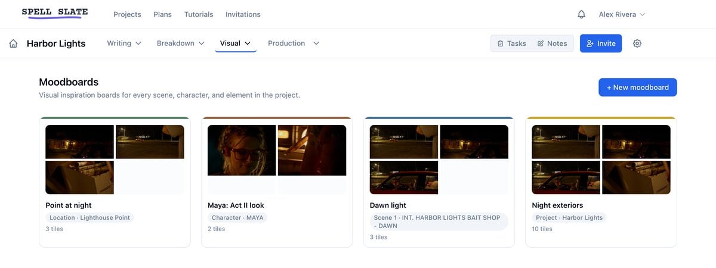Click red car thumbnail in Dawn light card
This screenshot has width=716, height=268.
point(404,177)
